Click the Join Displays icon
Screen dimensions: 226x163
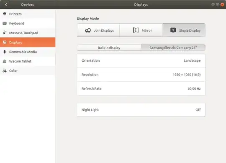tap(88, 30)
